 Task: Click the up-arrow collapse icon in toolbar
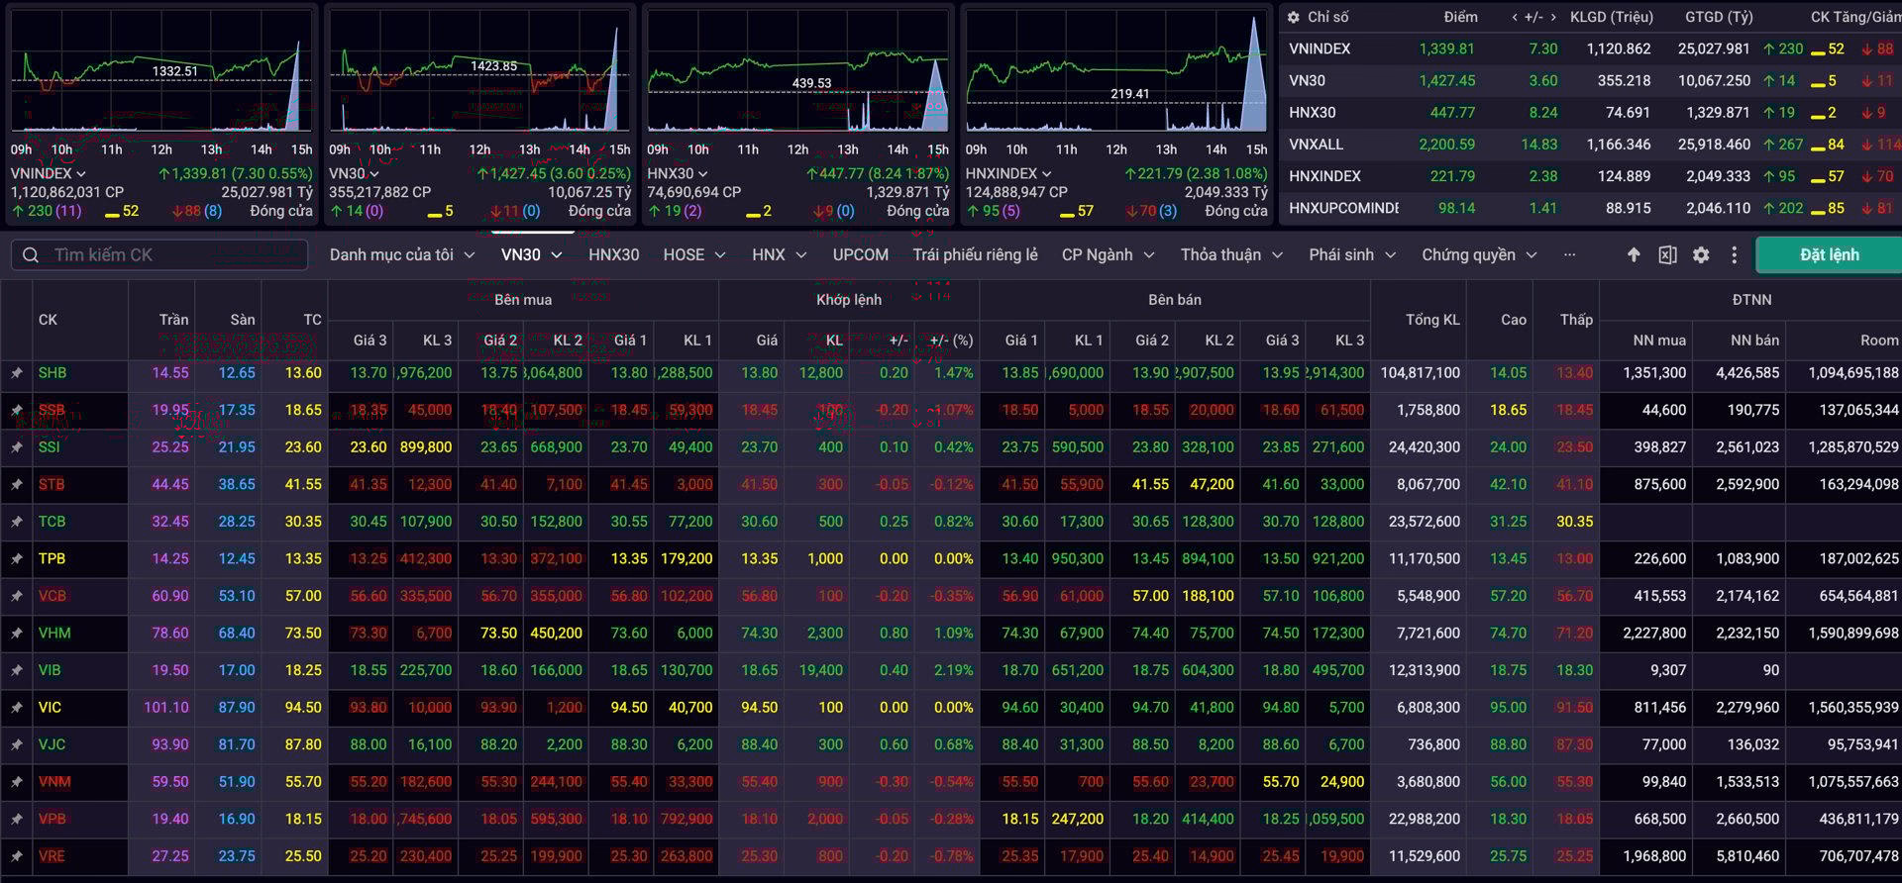(x=1634, y=255)
